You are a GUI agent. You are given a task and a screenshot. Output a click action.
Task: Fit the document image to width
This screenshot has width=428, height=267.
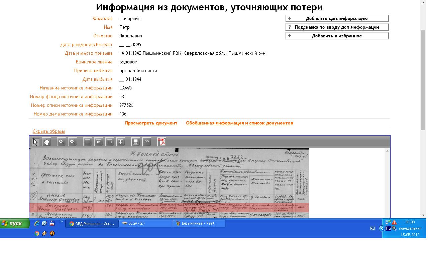pos(110,142)
